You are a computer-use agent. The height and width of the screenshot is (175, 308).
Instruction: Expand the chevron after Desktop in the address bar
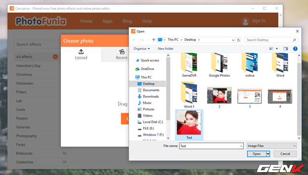click(199, 40)
